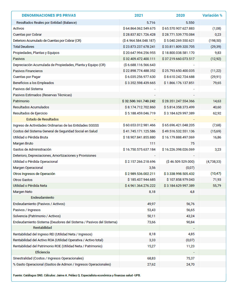The width and height of the screenshot is (238, 288).
Task: Select the Total Deudores row label
Action: point(24,47)
